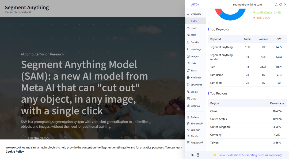Screen dimensions: 289x159
Task: Click the Taiwan region row
Action: coord(247,143)
